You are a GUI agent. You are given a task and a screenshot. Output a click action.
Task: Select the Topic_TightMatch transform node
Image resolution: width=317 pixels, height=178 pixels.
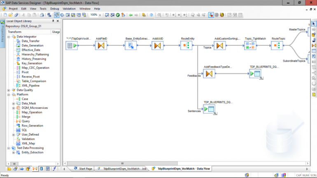pos(250,45)
